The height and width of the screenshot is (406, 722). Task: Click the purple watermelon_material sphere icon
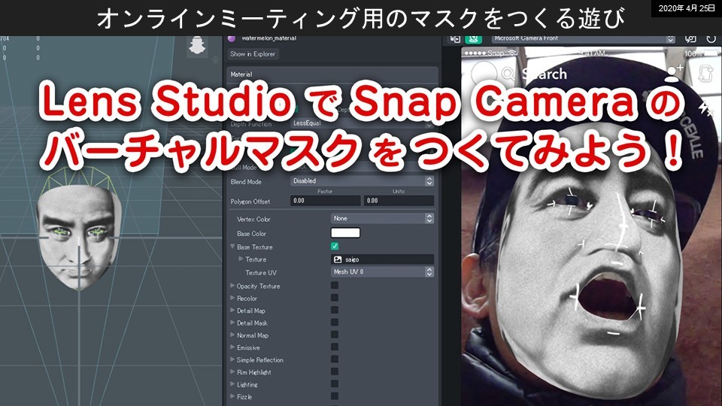(x=232, y=38)
